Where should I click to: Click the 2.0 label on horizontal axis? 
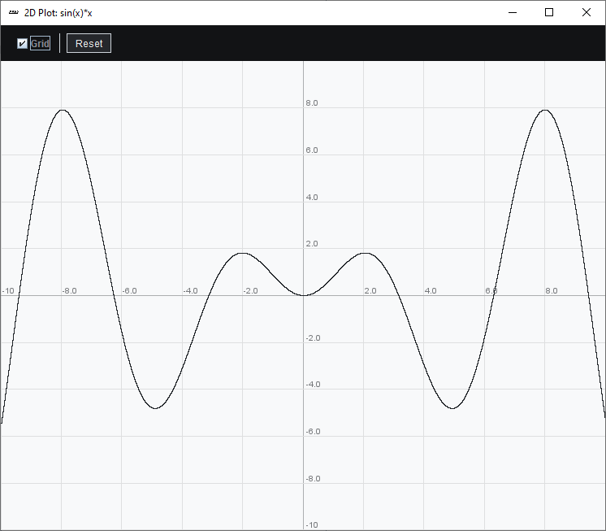pos(370,291)
